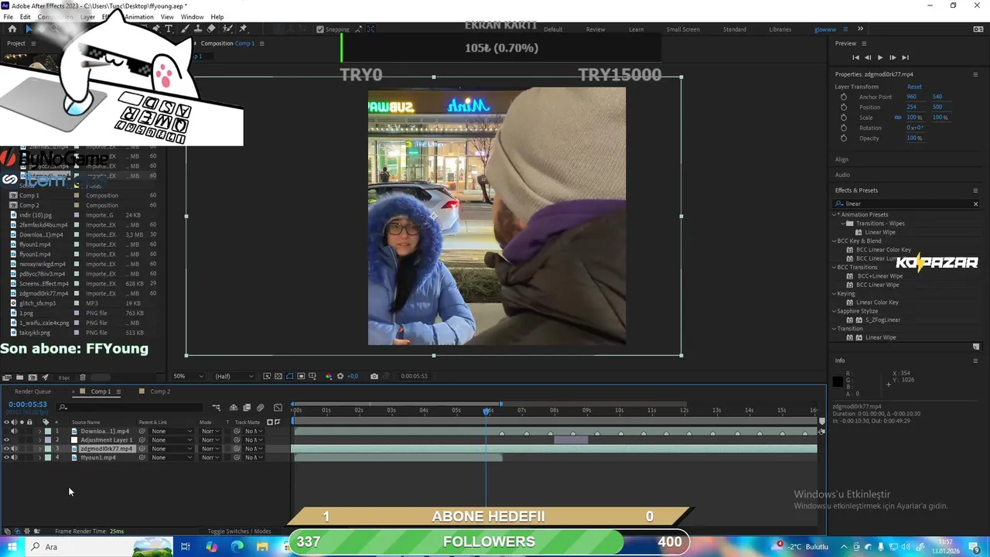Click the current time 0:00:05:53 in timeline
The width and height of the screenshot is (990, 557).
(28, 405)
